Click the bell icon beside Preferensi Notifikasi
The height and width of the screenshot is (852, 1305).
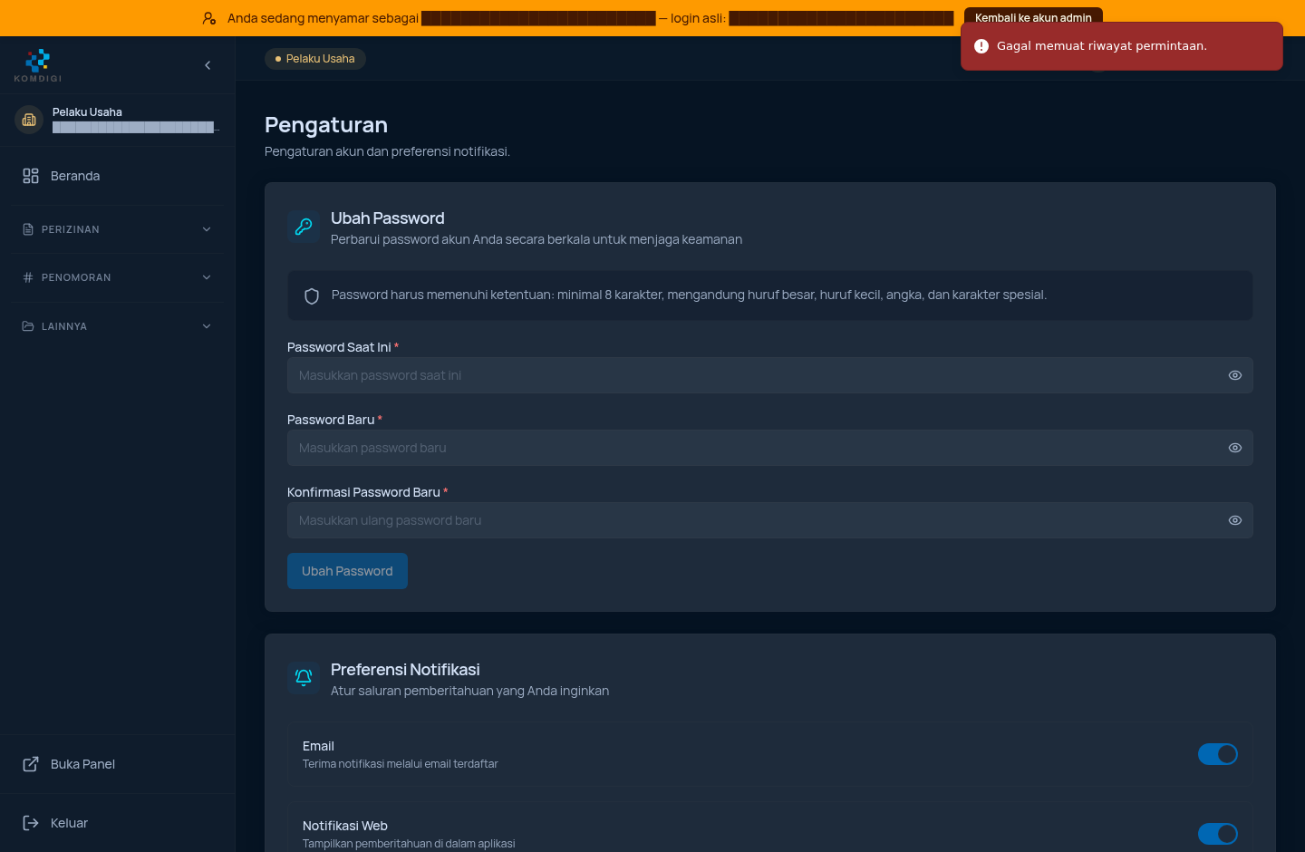(x=304, y=678)
